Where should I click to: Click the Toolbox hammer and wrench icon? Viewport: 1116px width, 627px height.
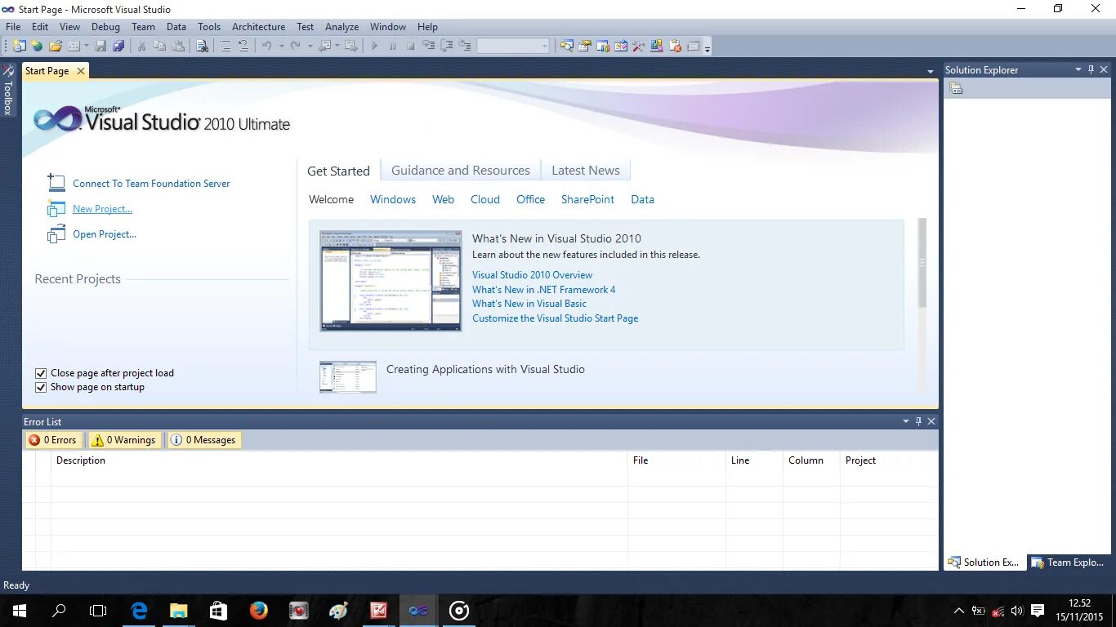638,46
